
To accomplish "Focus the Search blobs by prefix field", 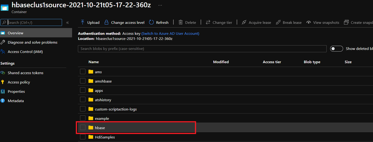I will 202,49.
